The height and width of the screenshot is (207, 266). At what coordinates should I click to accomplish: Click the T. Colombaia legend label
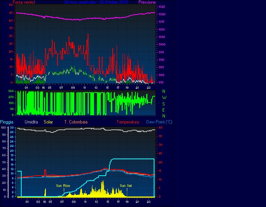tap(76, 122)
